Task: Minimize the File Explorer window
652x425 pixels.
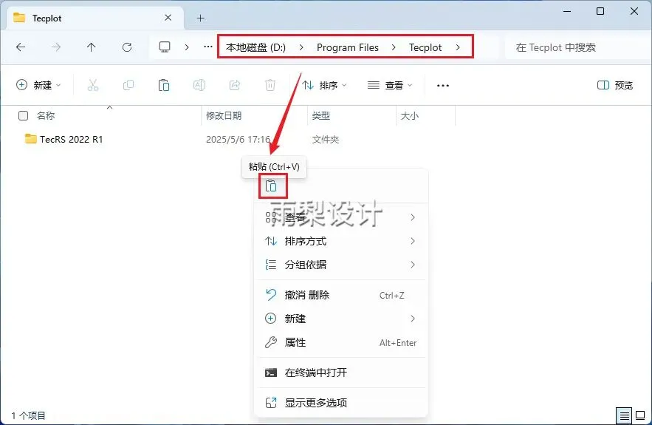Action: point(567,11)
